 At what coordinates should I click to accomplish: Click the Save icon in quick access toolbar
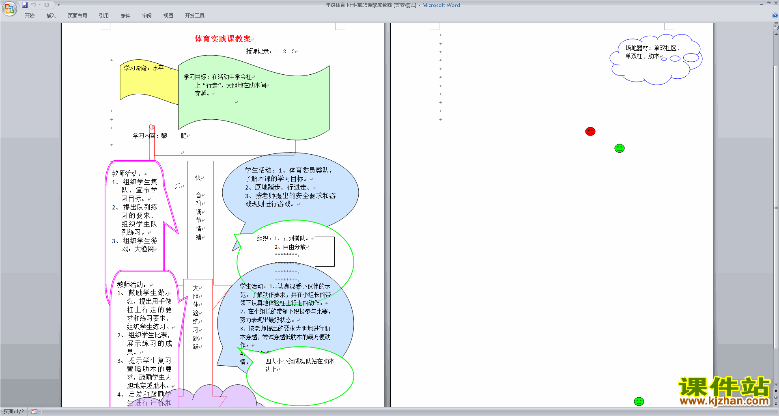coord(25,5)
